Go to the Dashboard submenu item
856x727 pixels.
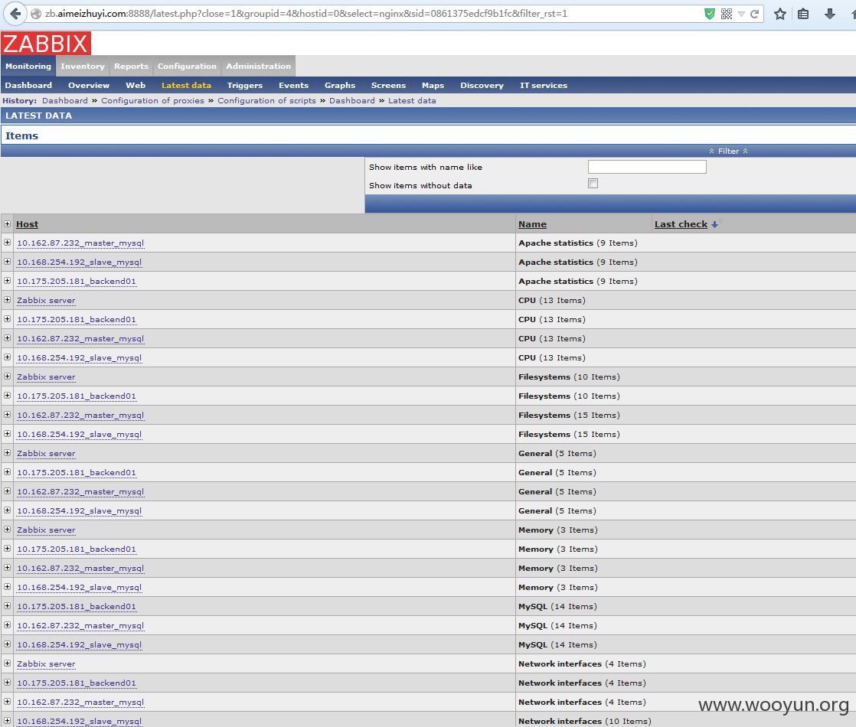pos(28,85)
